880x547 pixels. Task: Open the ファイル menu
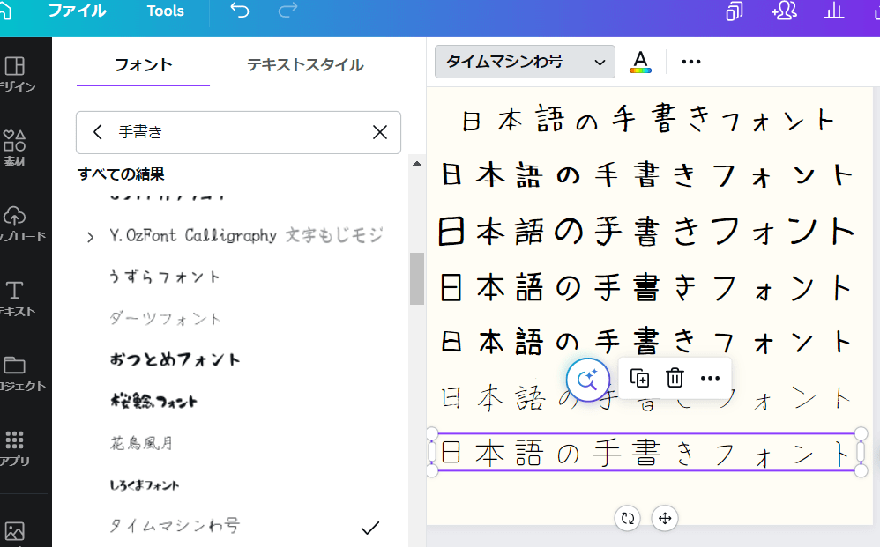(77, 11)
